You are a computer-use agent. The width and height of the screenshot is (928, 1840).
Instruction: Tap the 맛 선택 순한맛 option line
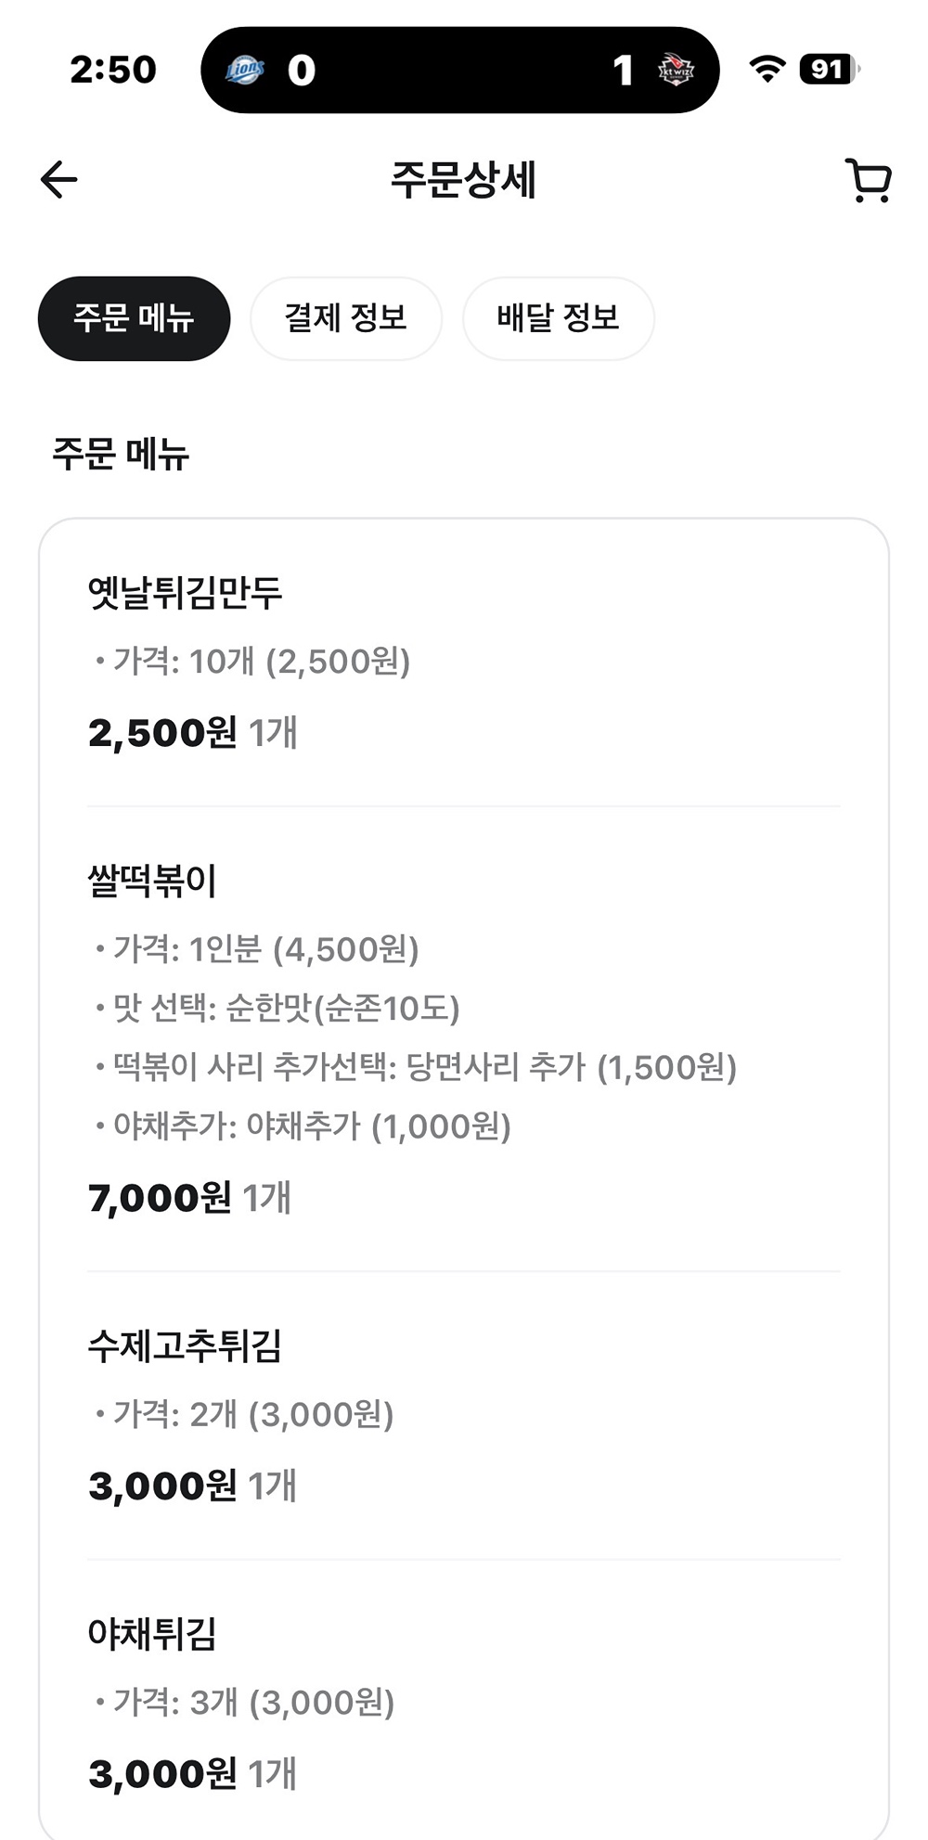[277, 1008]
